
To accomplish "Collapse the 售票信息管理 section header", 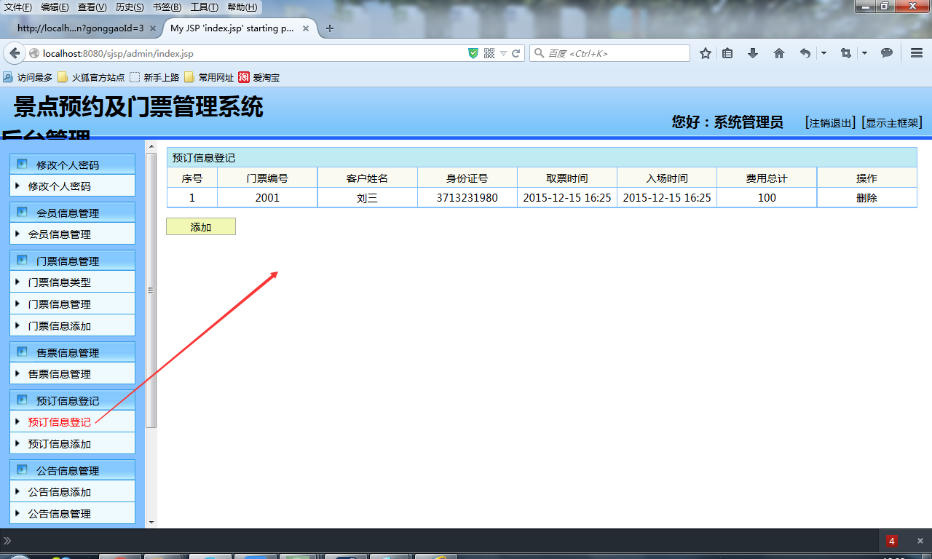I will 72,353.
